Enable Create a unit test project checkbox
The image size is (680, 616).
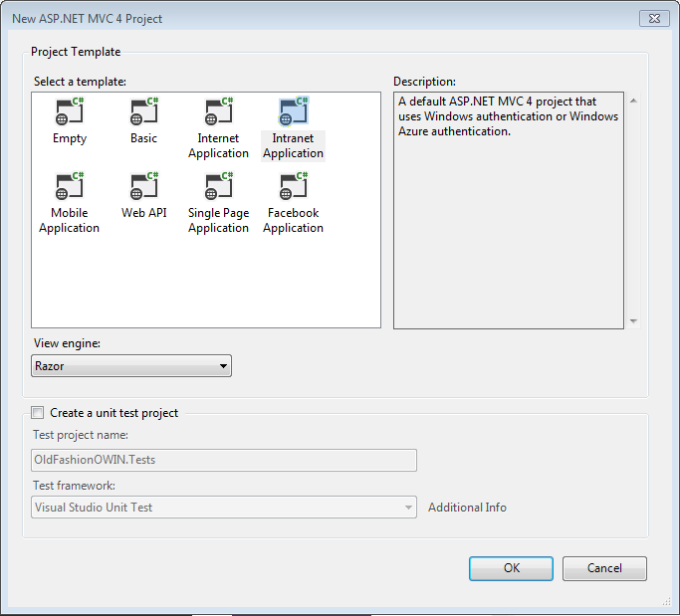click(x=38, y=413)
